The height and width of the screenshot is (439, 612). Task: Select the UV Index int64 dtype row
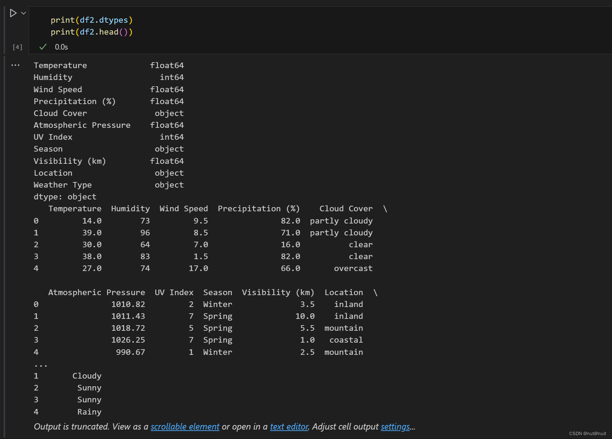109,137
